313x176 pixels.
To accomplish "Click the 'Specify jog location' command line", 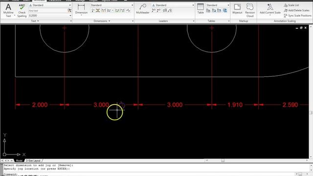I will 37,169.
